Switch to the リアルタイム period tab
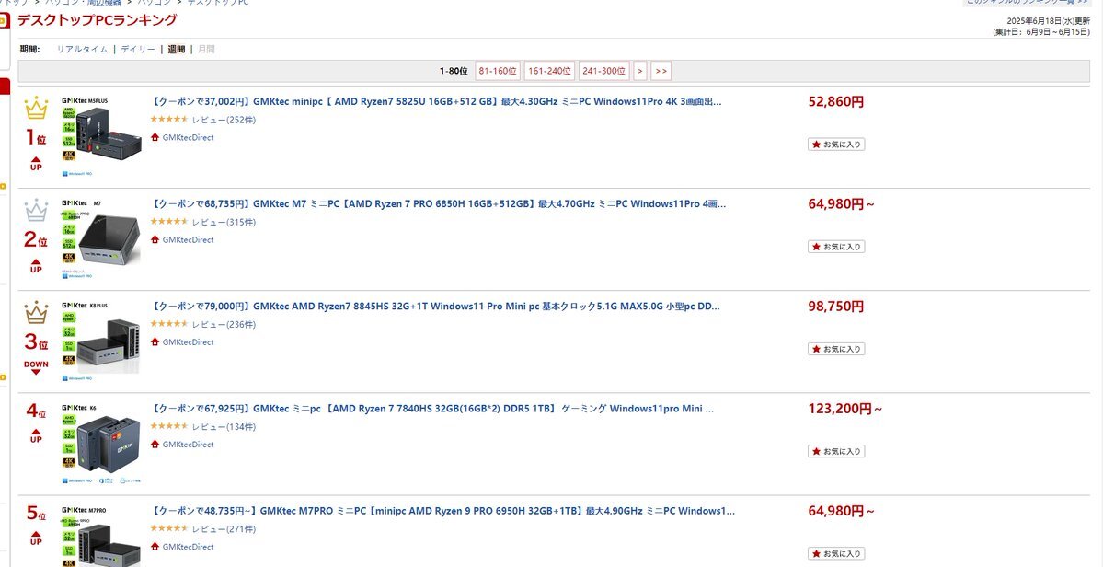The width and height of the screenshot is (1103, 567). [x=82, y=49]
